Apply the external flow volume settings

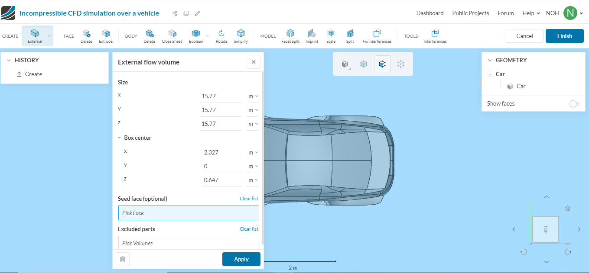pos(241,259)
